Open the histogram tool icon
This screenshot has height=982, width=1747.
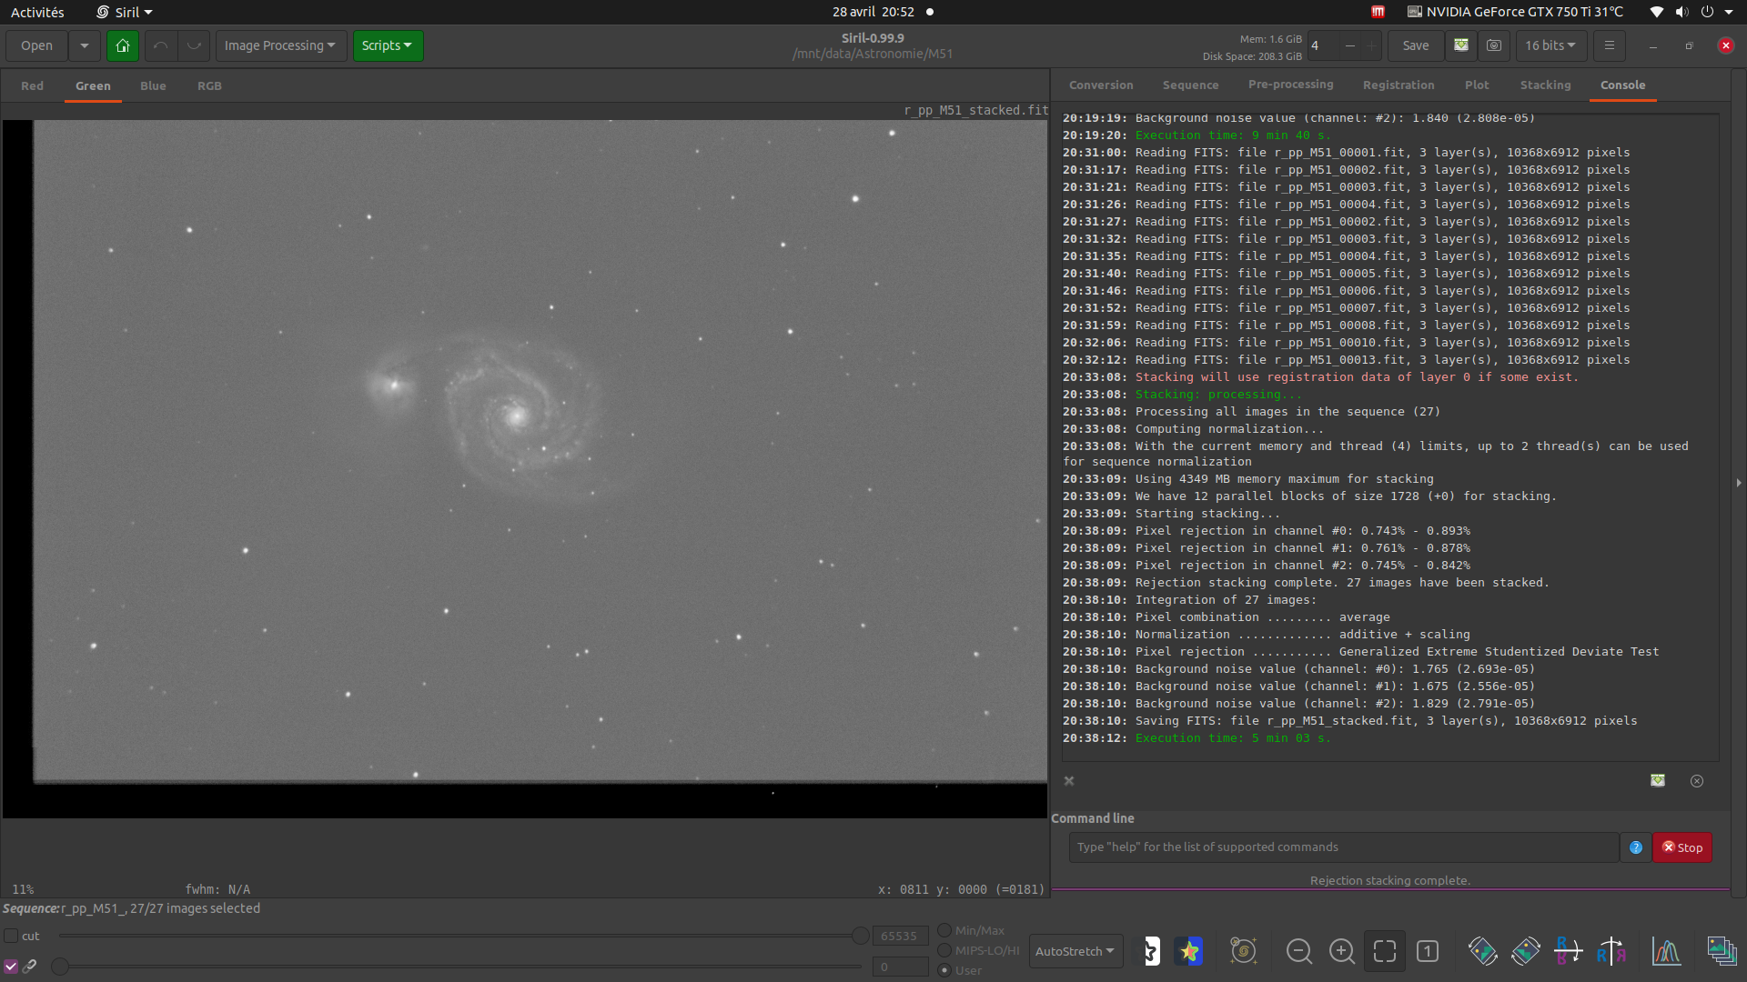point(1666,951)
